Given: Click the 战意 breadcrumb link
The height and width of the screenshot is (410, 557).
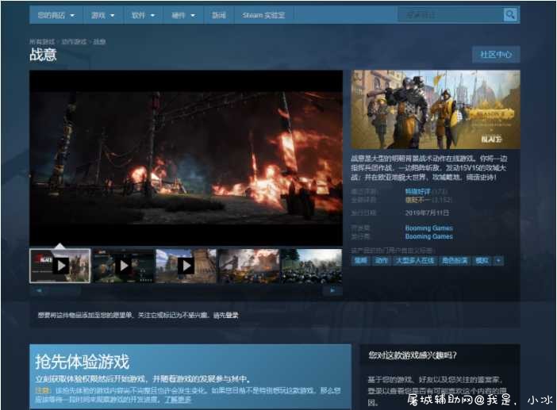Looking at the screenshot, I should [x=99, y=41].
